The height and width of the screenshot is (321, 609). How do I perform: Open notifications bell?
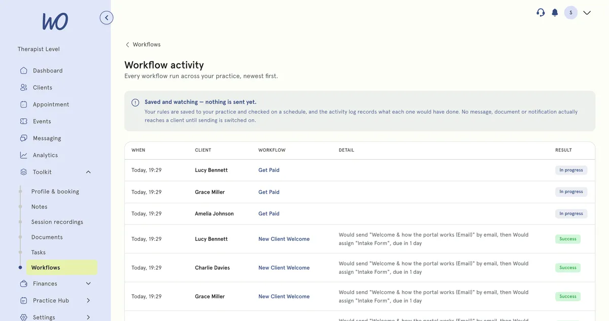(x=555, y=13)
